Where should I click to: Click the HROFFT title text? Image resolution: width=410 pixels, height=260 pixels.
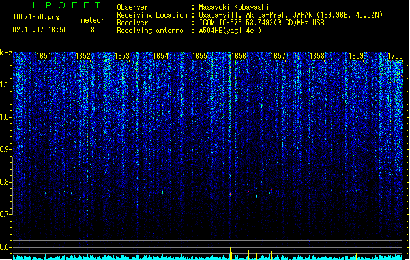pyautogui.click(x=66, y=5)
